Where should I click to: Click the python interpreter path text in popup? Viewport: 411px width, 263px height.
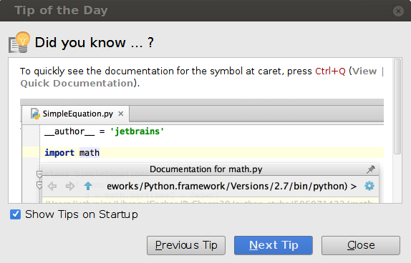pyautogui.click(x=232, y=187)
